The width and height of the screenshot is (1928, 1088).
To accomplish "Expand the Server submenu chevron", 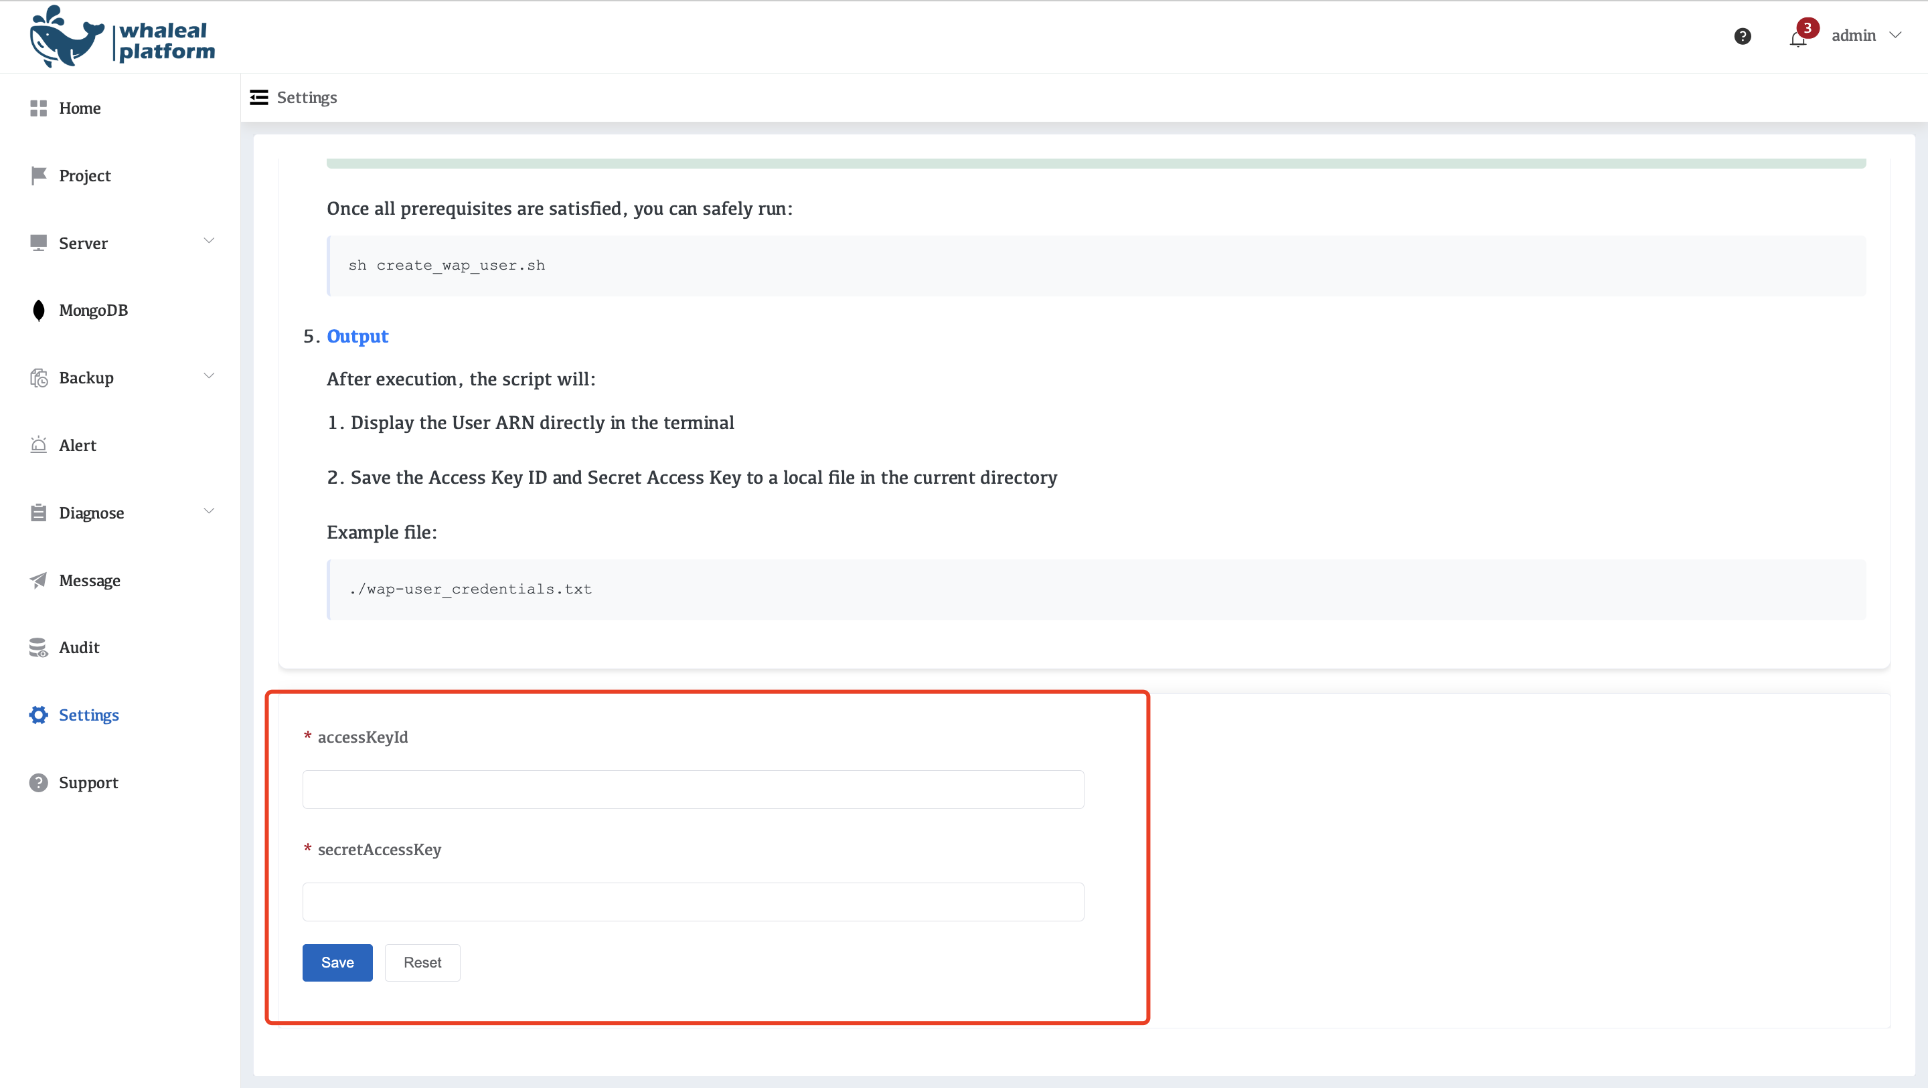I will pos(209,241).
